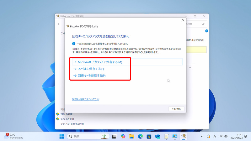Click the blue info icon in the dialog
The height and width of the screenshot is (141, 251).
(74, 44)
